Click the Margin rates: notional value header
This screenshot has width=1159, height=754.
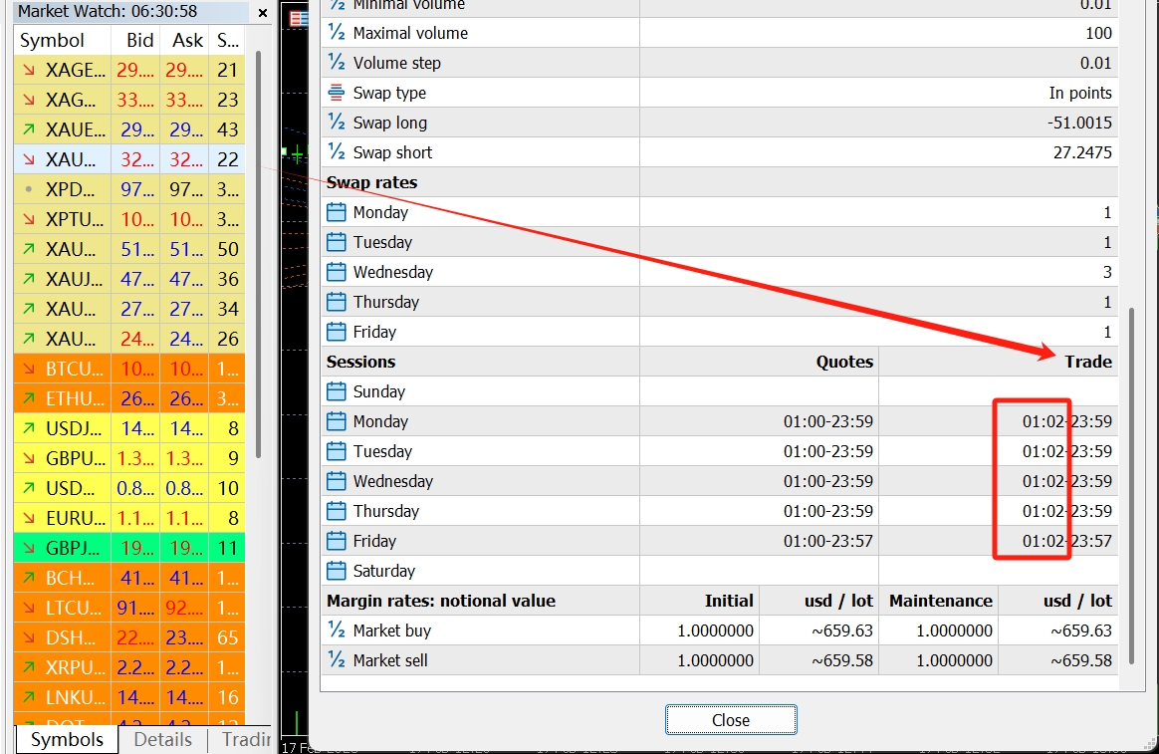440,601
